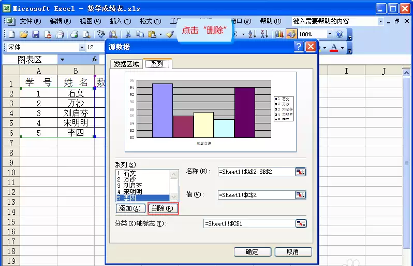
Task: Click the 分类(X)轴标志 input field
Action: point(249,224)
